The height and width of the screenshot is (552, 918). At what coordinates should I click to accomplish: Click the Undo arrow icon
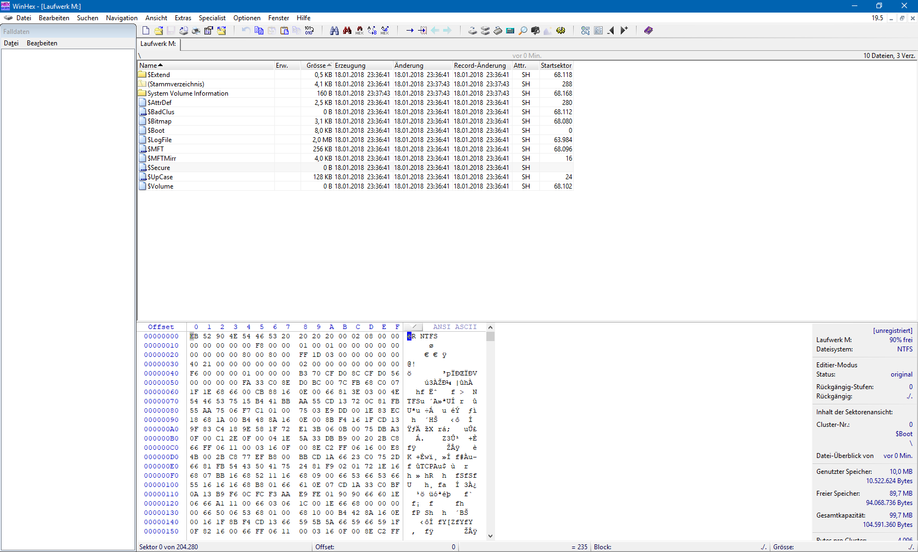tap(246, 31)
